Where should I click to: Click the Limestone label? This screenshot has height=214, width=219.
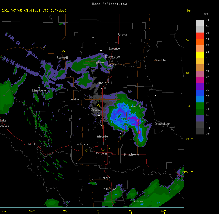tap(39, 90)
